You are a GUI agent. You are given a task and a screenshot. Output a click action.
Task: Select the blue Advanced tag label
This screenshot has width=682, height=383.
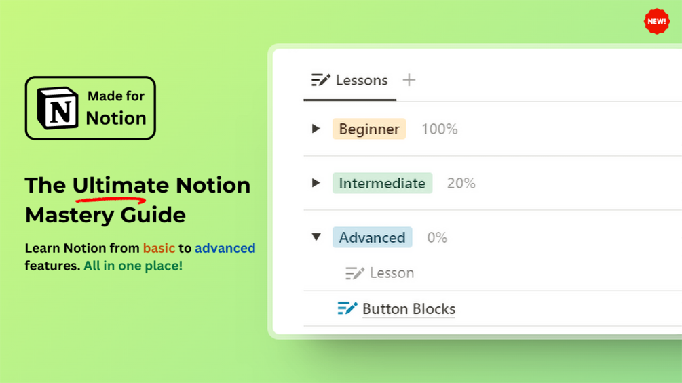pos(373,237)
